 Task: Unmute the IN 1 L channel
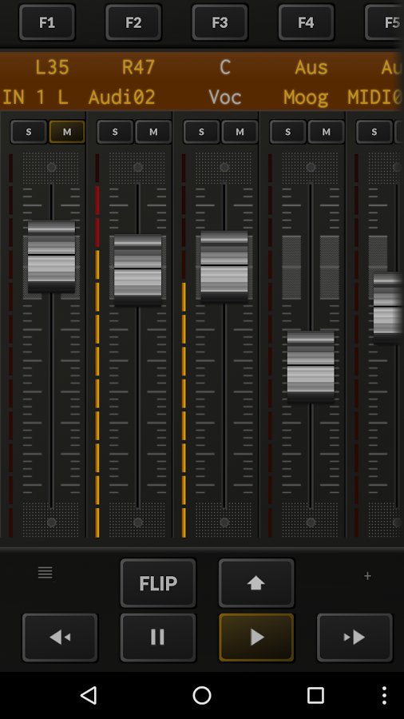(67, 132)
